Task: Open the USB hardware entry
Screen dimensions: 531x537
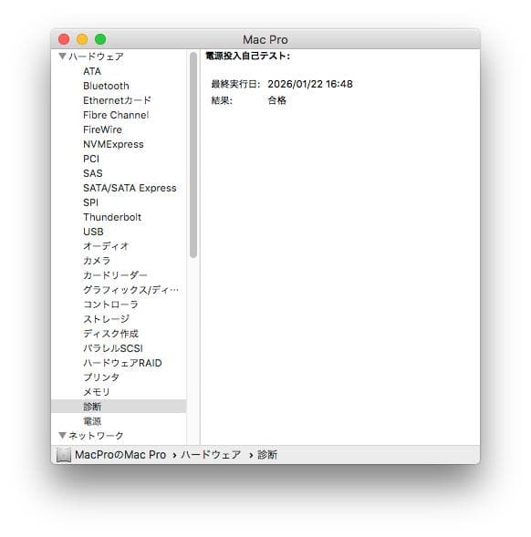Action: tap(93, 232)
